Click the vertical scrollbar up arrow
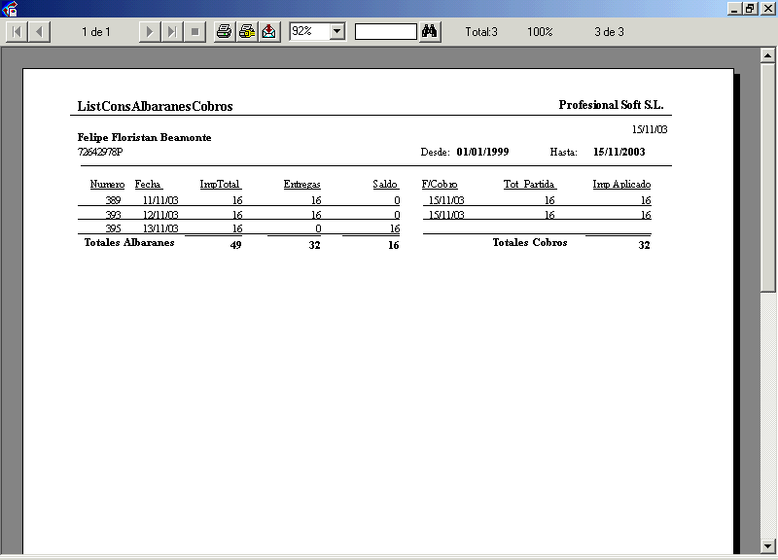 tap(768, 57)
